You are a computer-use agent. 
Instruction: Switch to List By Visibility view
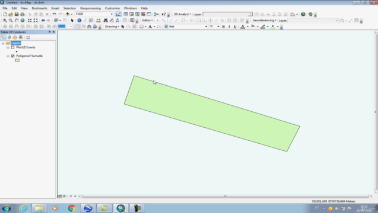pos(15,37)
